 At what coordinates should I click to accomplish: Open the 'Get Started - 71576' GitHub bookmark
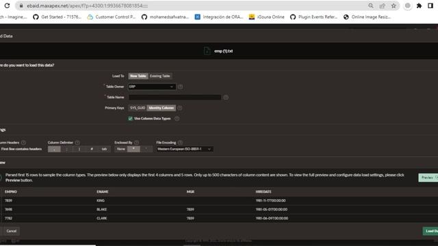pos(57,17)
